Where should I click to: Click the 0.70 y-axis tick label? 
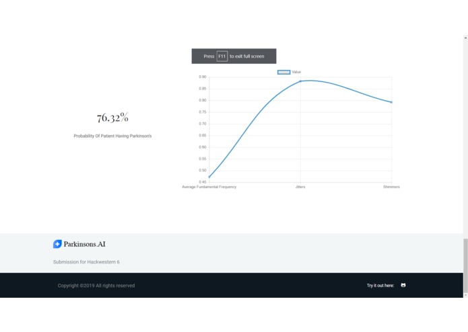pyautogui.click(x=203, y=124)
